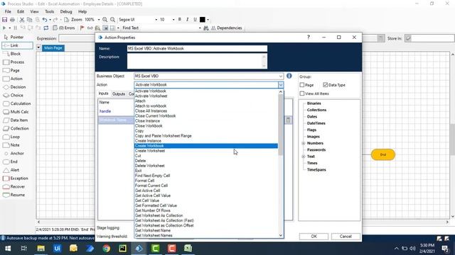This screenshot has height=255, width=455.
Task: Uncheck the Data Type group checkbox
Action: coord(325,85)
